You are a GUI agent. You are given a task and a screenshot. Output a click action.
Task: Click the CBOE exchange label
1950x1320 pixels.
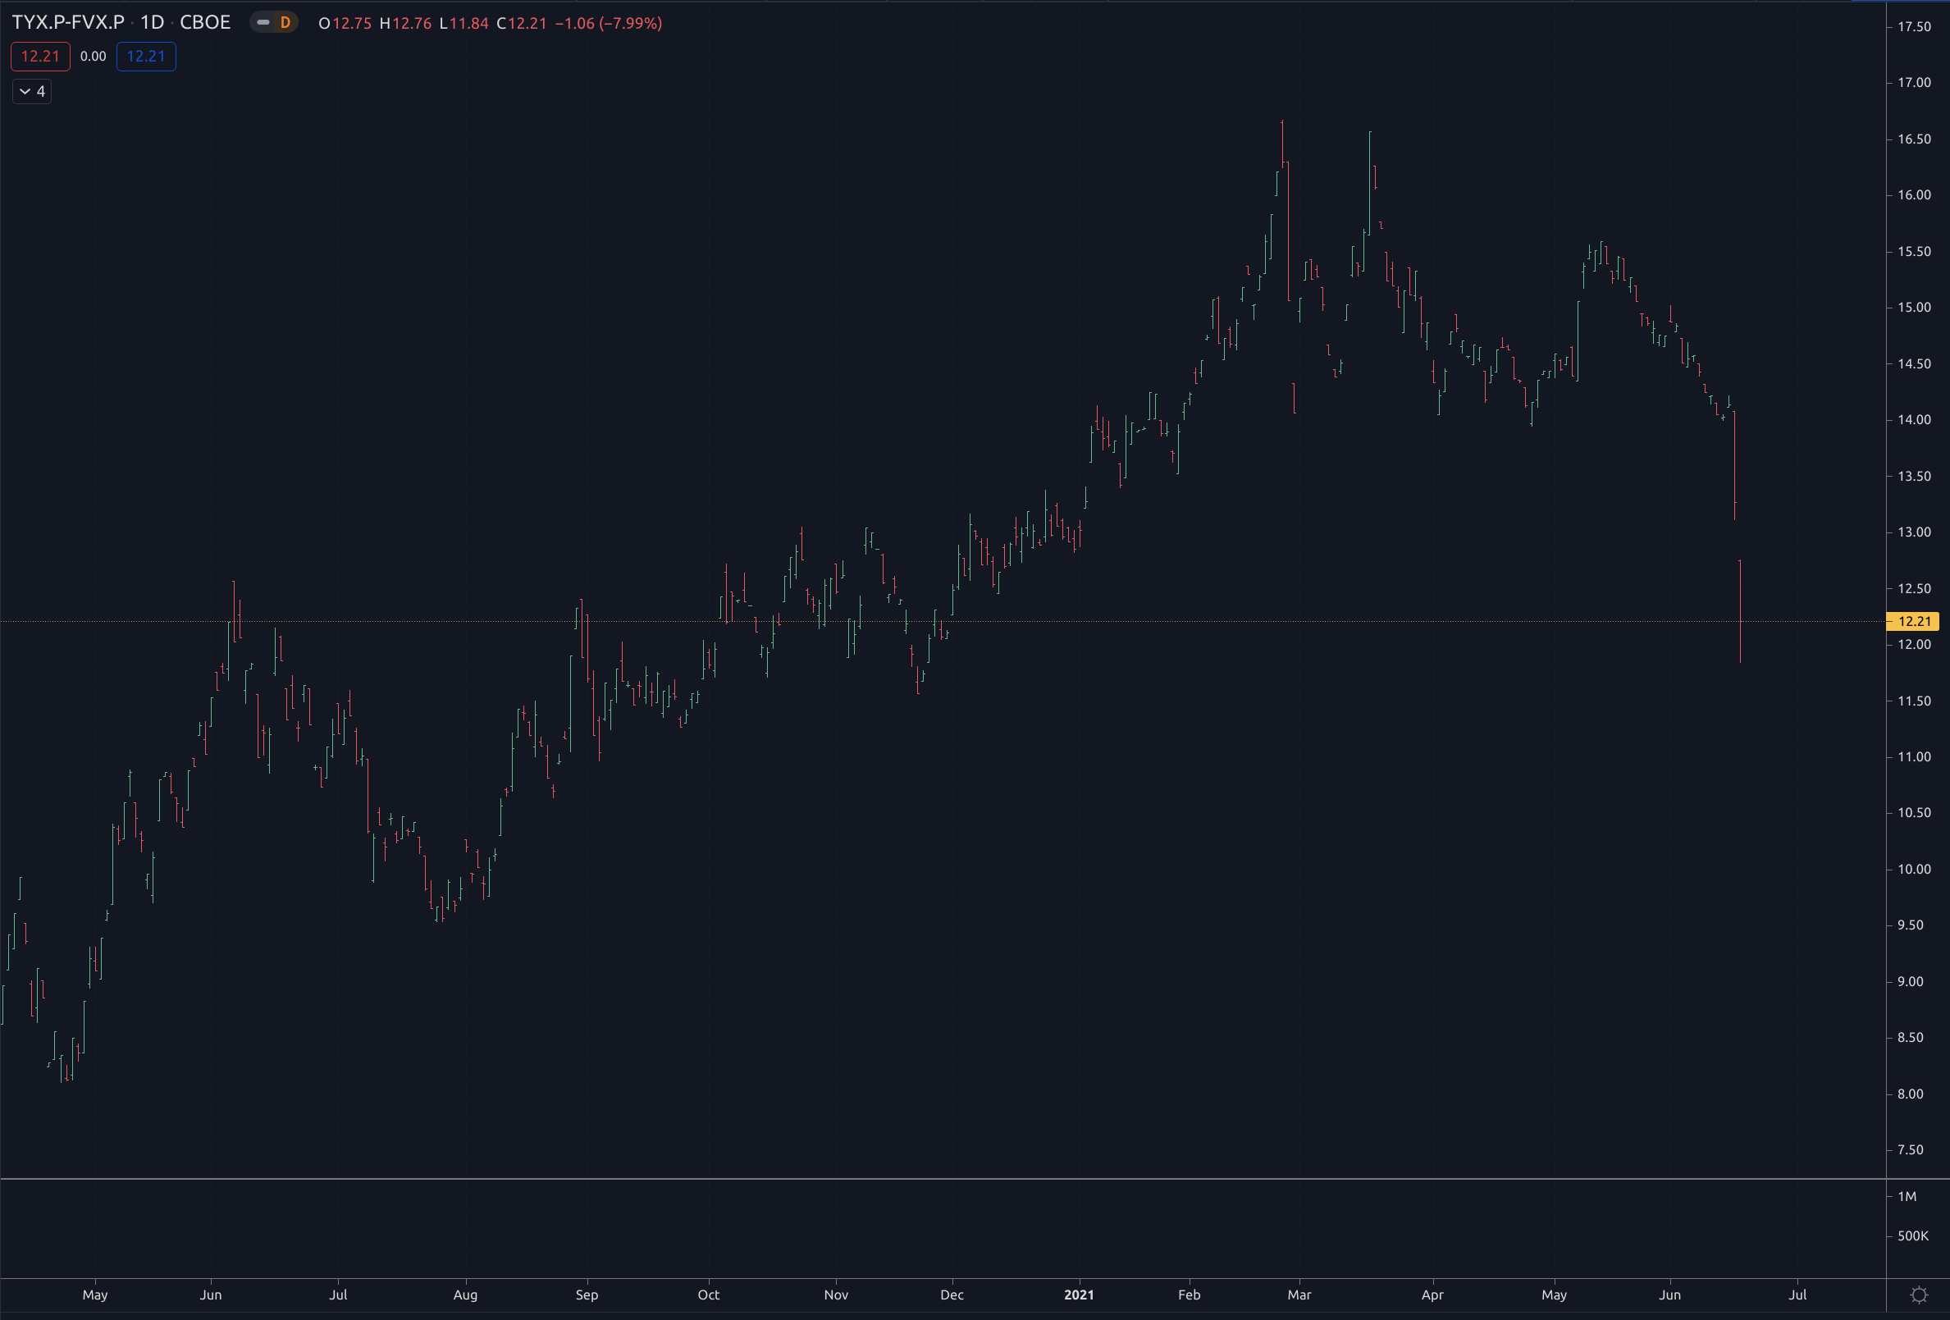point(205,23)
